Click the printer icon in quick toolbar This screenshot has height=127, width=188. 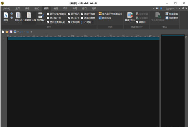coord(15,32)
